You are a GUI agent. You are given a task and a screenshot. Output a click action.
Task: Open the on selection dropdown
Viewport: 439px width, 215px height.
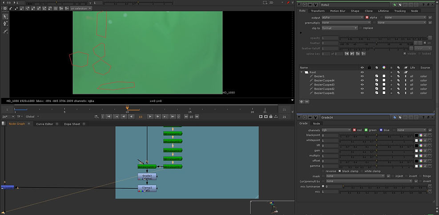point(81,8)
